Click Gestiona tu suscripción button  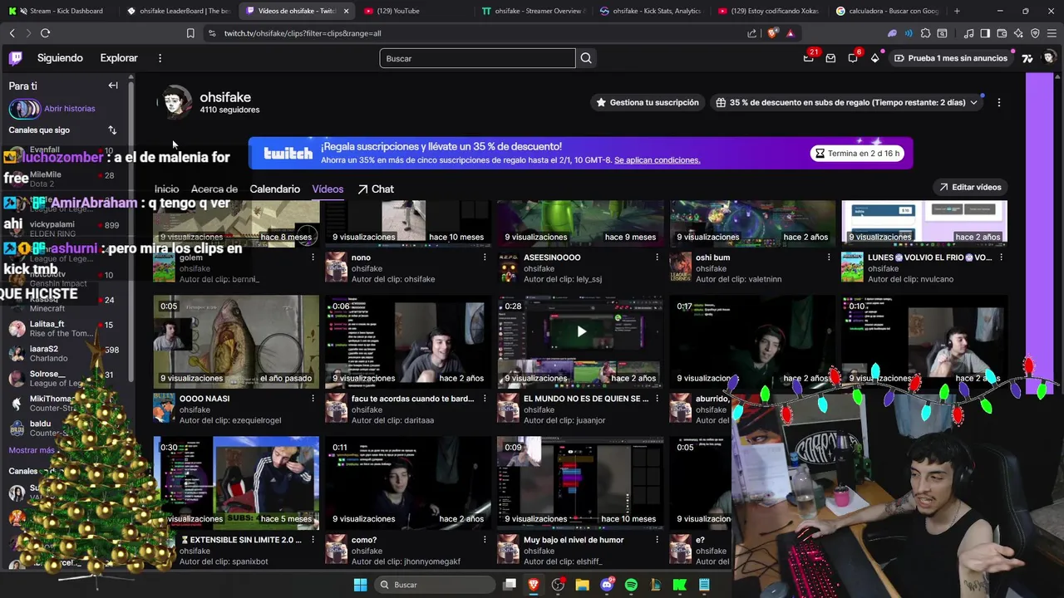tap(648, 102)
